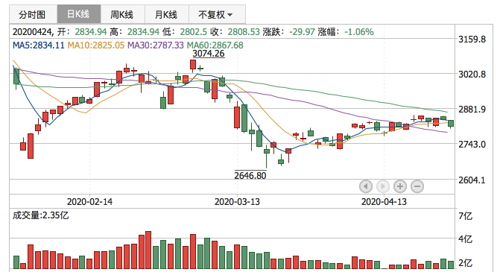Screen dimensions: 500x278
Task: Click the scroll left arrow icon
Action: coord(366,186)
